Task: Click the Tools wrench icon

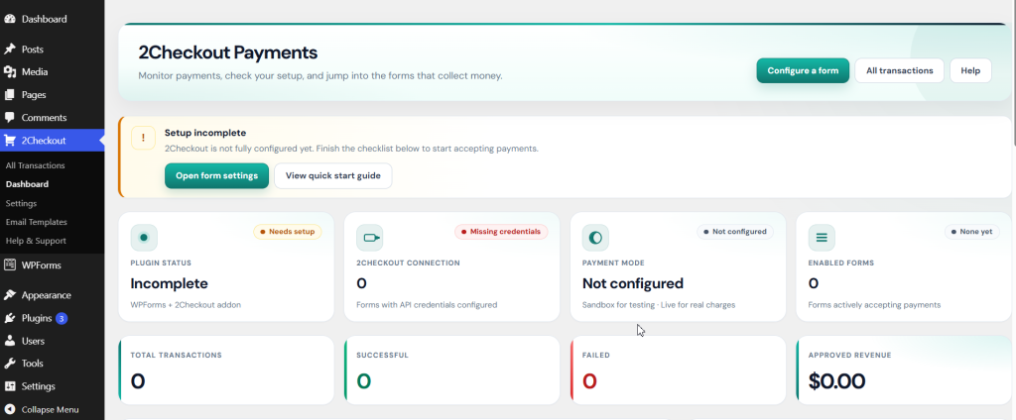Action: (10, 364)
